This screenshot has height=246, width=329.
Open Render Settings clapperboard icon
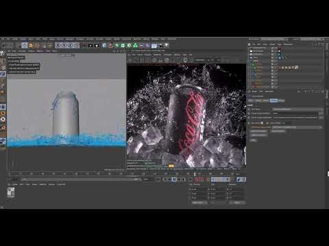point(97,46)
